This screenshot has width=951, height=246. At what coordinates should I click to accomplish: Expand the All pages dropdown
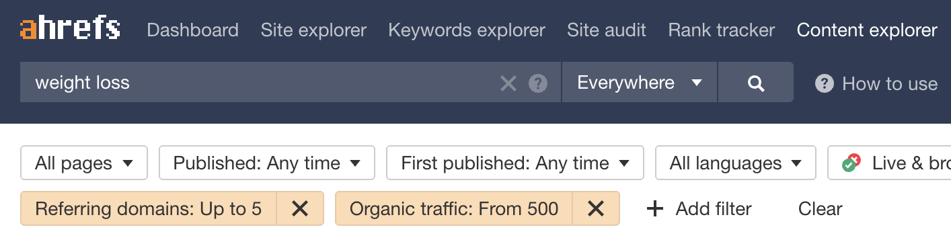[x=84, y=163]
